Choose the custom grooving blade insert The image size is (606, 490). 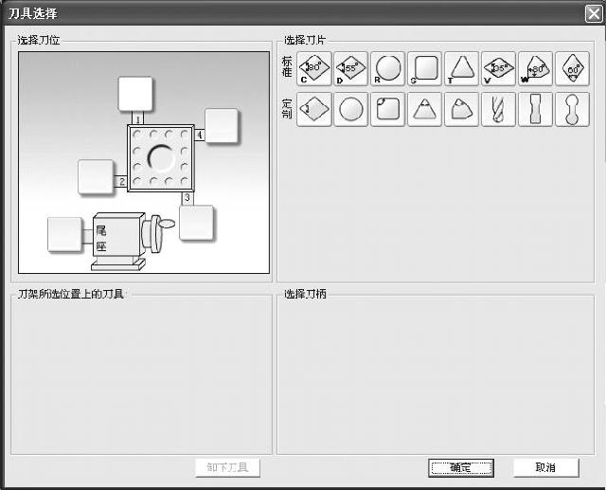pyautogui.click(x=535, y=109)
